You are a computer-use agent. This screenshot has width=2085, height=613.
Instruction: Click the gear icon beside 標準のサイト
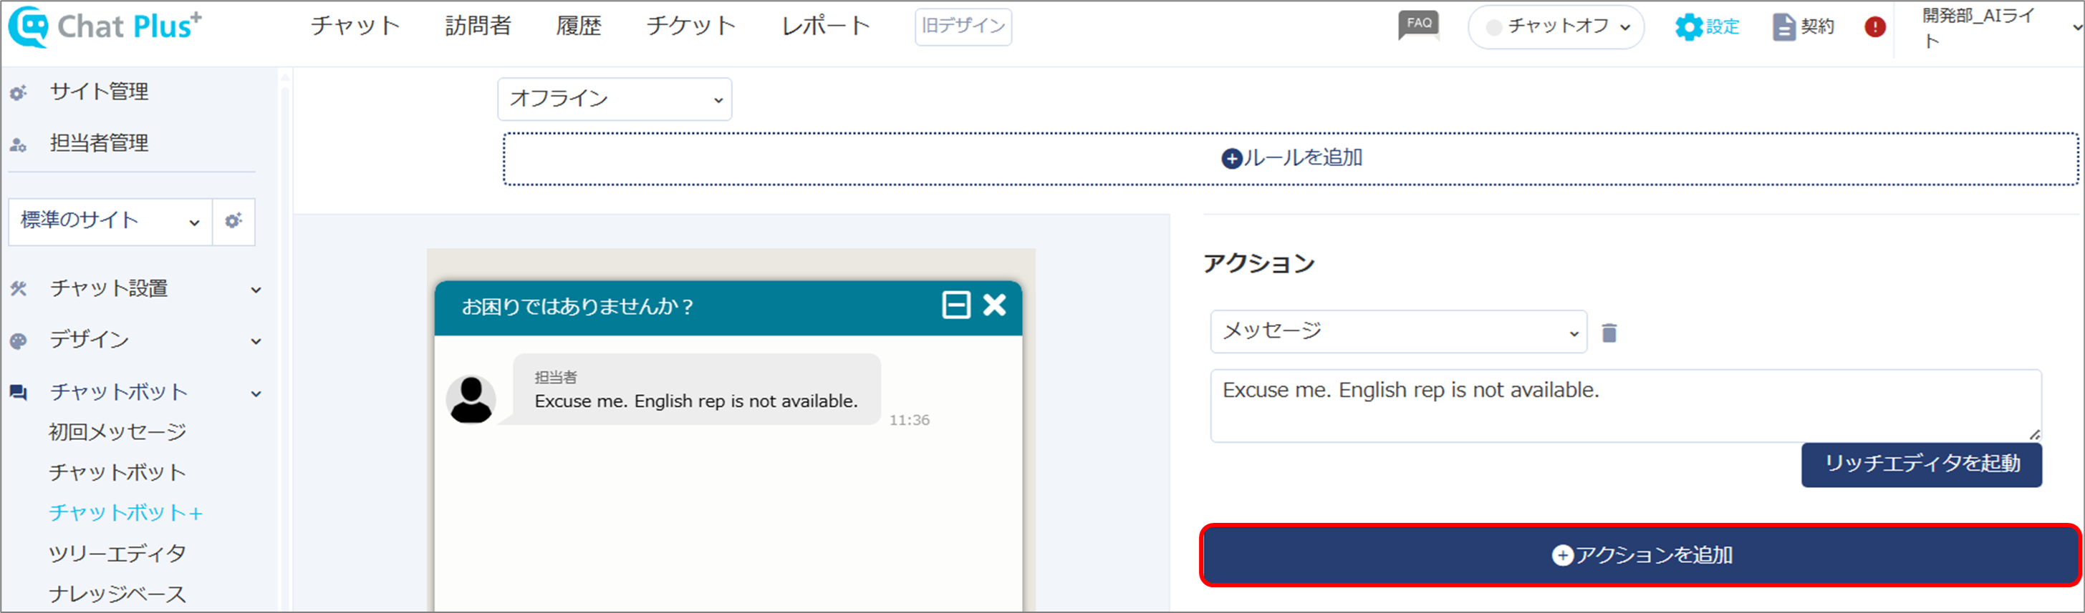pos(234,221)
